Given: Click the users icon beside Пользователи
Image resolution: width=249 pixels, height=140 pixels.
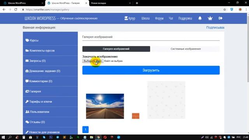Looking at the screenshot, I should click(x=27, y=112).
